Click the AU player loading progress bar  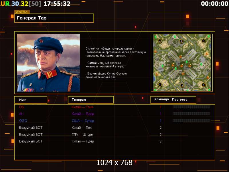pyautogui.click(x=192, y=114)
